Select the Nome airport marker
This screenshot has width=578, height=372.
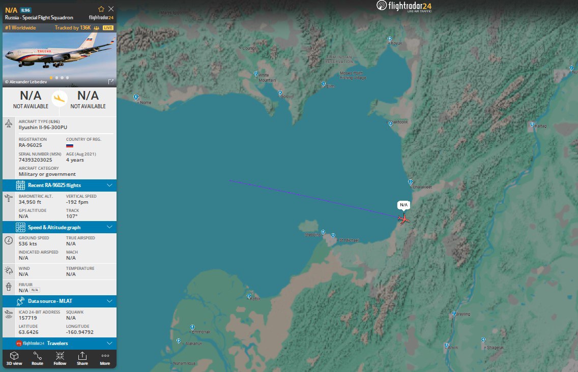click(x=136, y=97)
